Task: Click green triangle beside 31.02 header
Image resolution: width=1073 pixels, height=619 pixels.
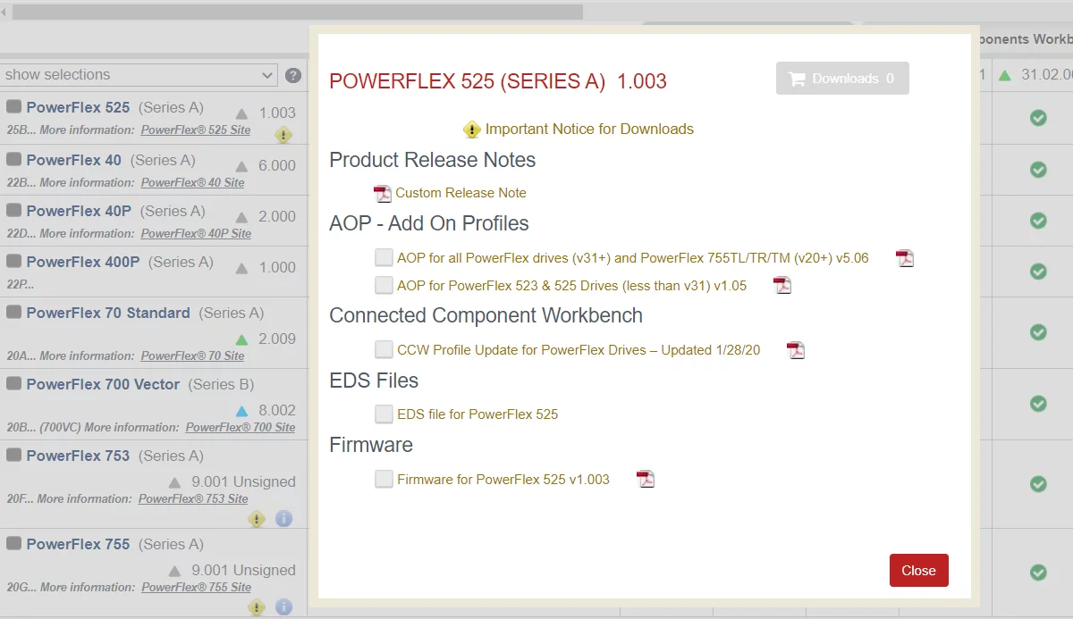Action: point(1005,75)
